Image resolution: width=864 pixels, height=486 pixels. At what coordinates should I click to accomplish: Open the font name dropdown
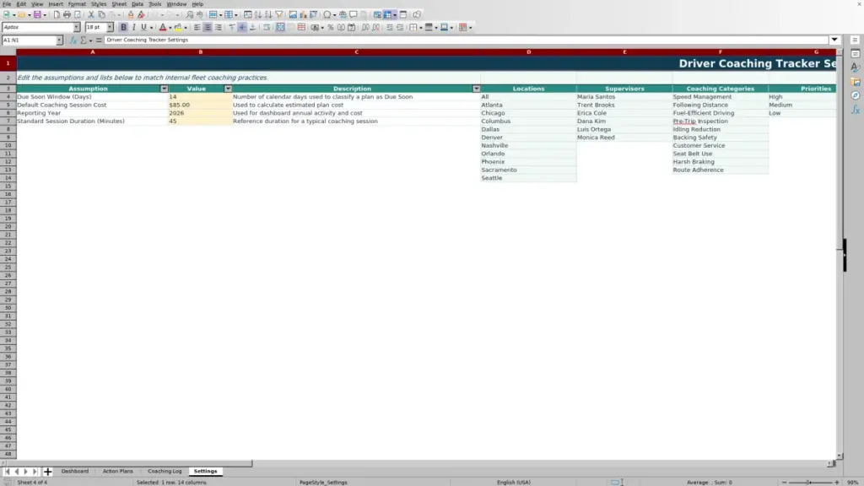[x=77, y=27]
